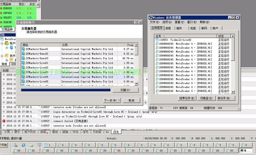The width and height of the screenshot is (256, 155).
Task: Click the server scan progress bar
Action: pos(66,90)
